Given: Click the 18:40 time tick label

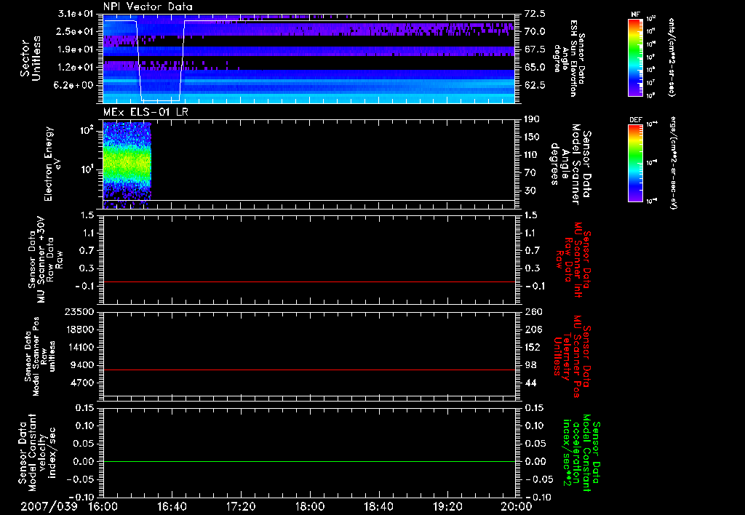Looking at the screenshot, I should [x=378, y=506].
